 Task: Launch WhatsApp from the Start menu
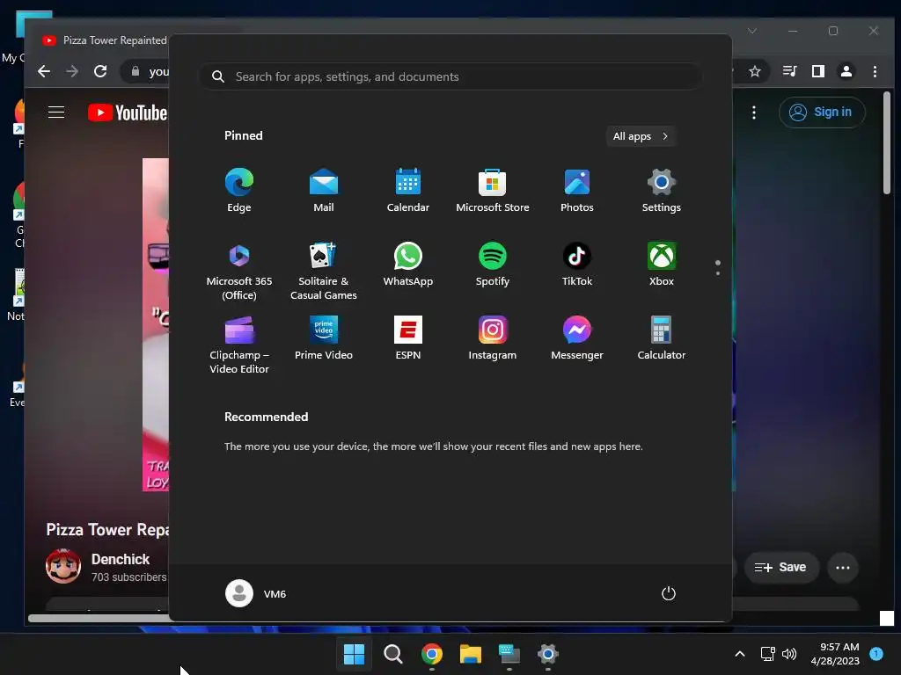point(408,265)
